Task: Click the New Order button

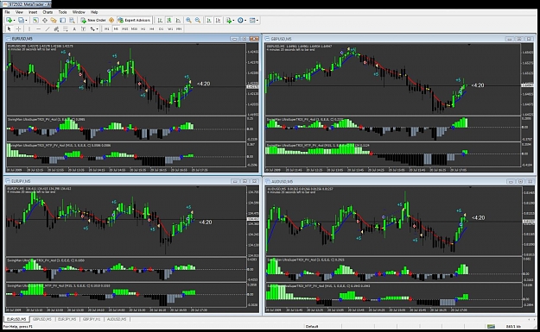Action: click(93, 21)
